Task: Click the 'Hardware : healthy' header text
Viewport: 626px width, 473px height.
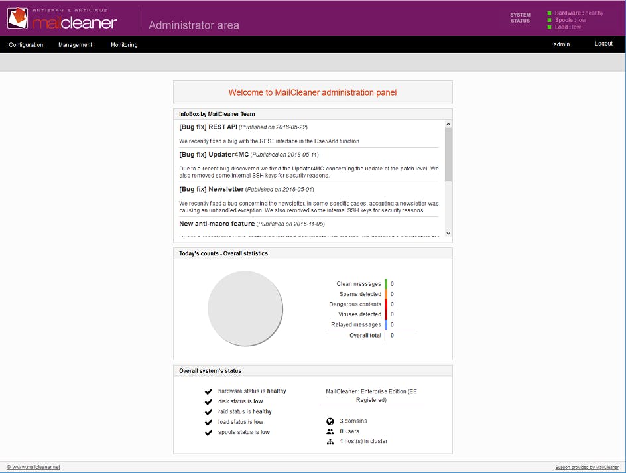Action: (579, 13)
